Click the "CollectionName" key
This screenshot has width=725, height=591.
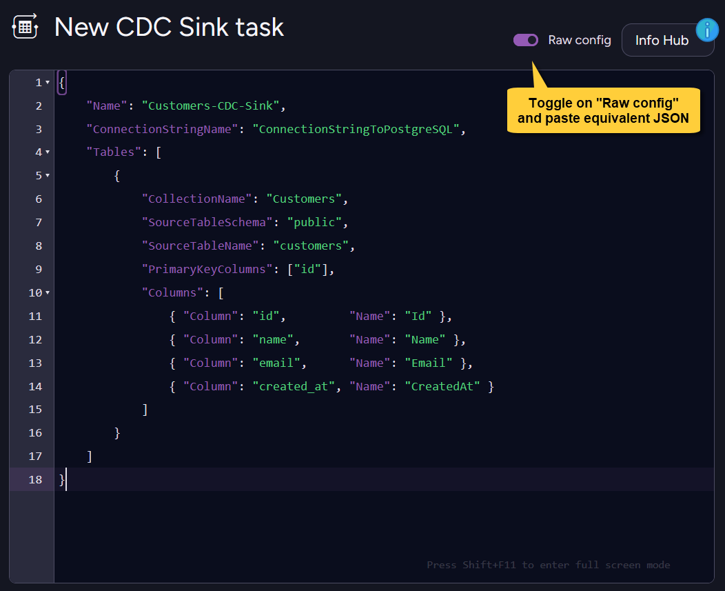tap(196, 199)
